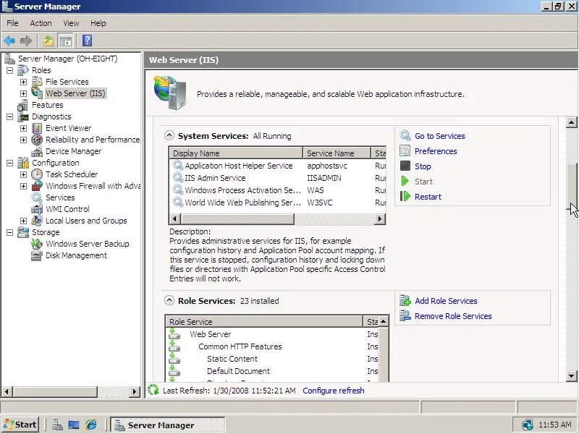This screenshot has height=434, width=579.
Task: Click the Go to Services link
Action: (x=440, y=136)
